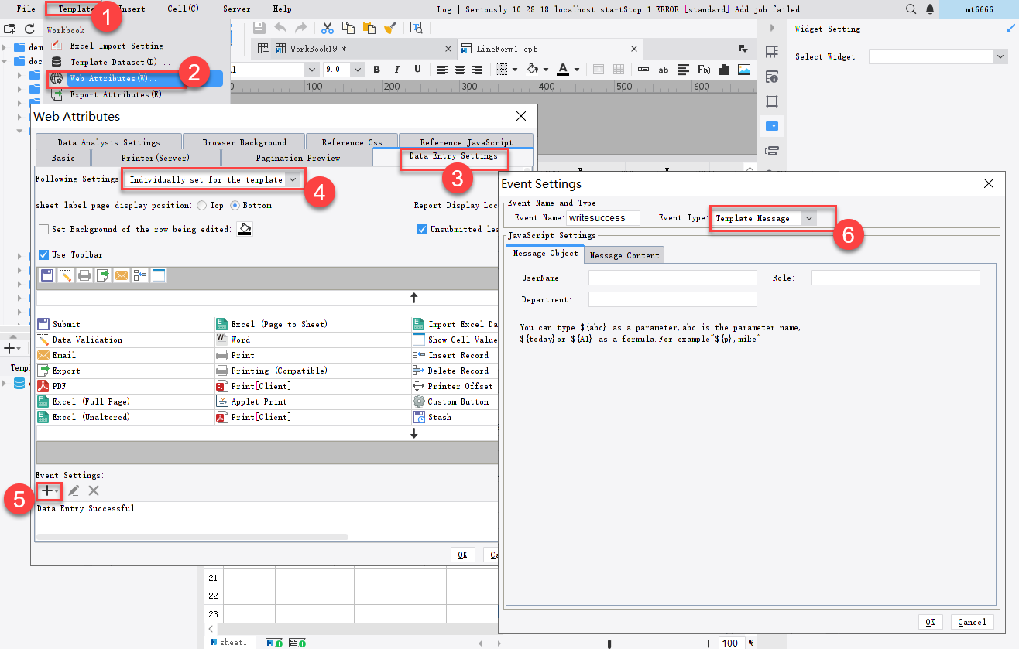Click the fill color paint bucket swatch
Viewport: 1019px width, 649px height.
[533, 70]
